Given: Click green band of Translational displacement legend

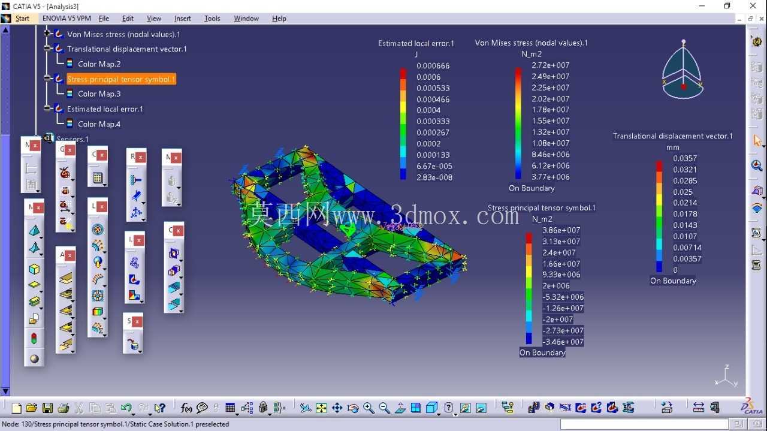Looking at the screenshot, I should click(659, 222).
